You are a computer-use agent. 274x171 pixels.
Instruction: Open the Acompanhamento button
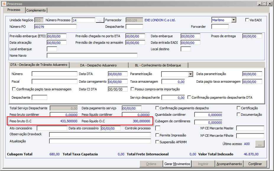[229, 164]
